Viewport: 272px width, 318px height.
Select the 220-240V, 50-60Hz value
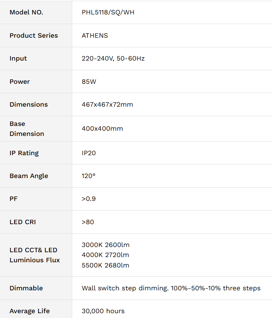113,59
